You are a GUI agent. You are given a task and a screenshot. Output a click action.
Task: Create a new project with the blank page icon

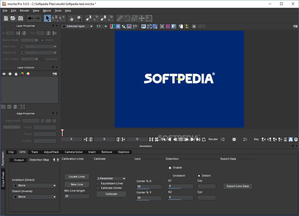[x=6, y=18]
